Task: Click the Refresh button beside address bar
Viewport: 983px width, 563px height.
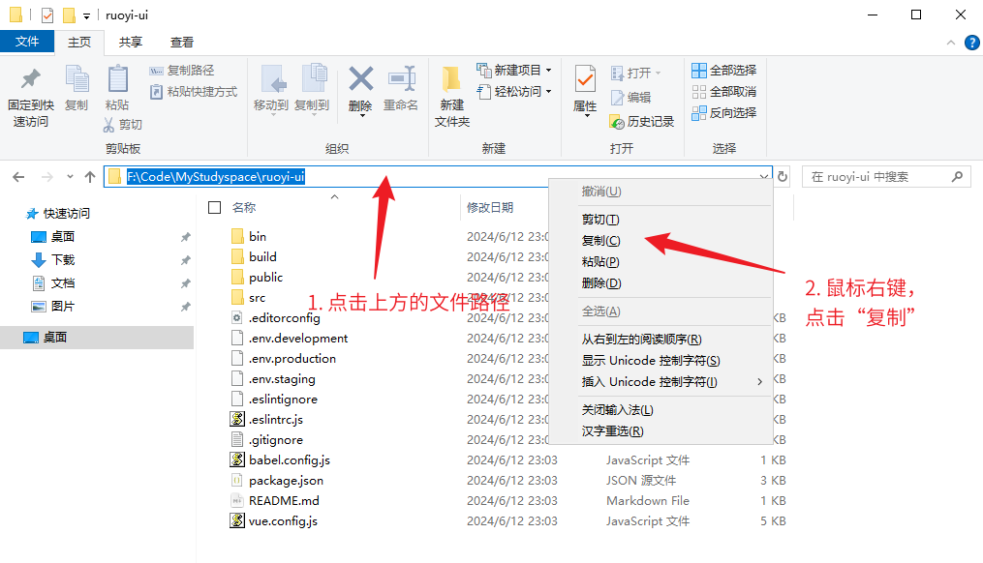Action: pyautogui.click(x=783, y=177)
